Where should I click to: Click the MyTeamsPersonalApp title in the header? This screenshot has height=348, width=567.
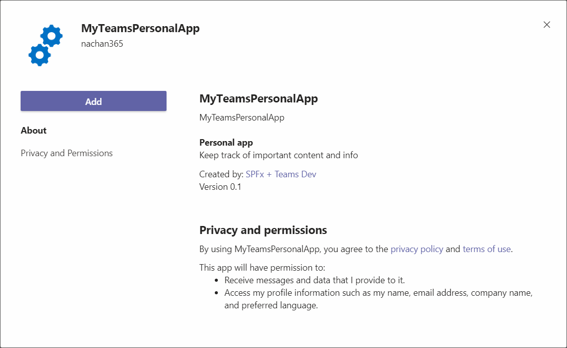click(140, 29)
